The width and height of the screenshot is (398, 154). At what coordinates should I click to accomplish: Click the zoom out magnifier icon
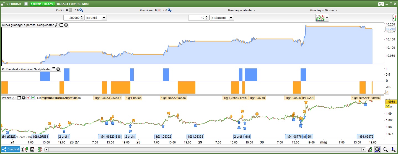pos(385,150)
